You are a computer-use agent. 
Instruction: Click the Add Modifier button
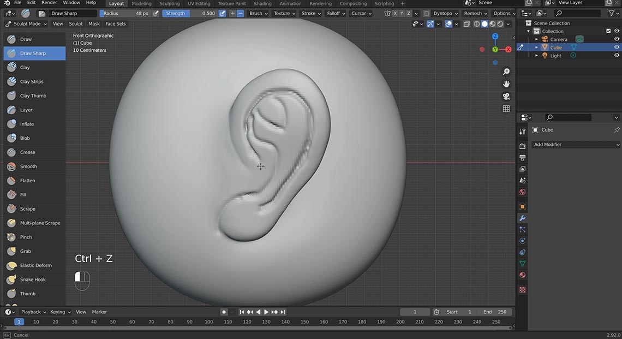tap(576, 144)
